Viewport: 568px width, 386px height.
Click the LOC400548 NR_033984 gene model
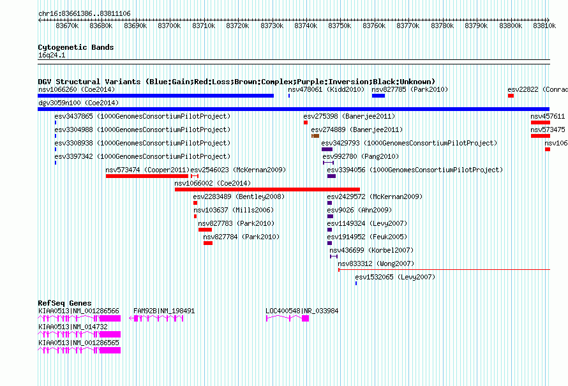point(287,318)
